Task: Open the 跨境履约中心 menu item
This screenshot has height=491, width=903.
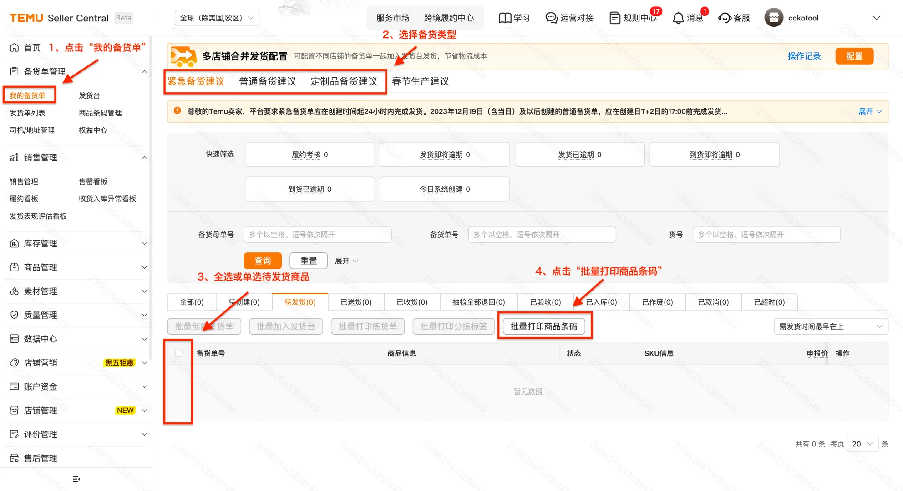Action: click(x=449, y=18)
